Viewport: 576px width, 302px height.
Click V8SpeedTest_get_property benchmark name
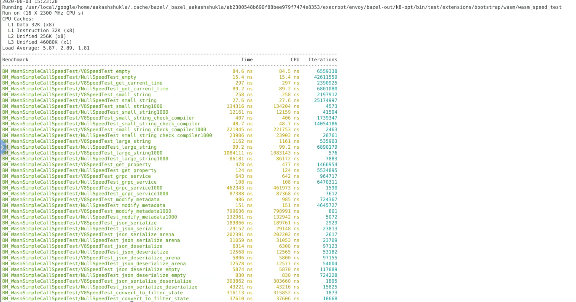pos(77,165)
